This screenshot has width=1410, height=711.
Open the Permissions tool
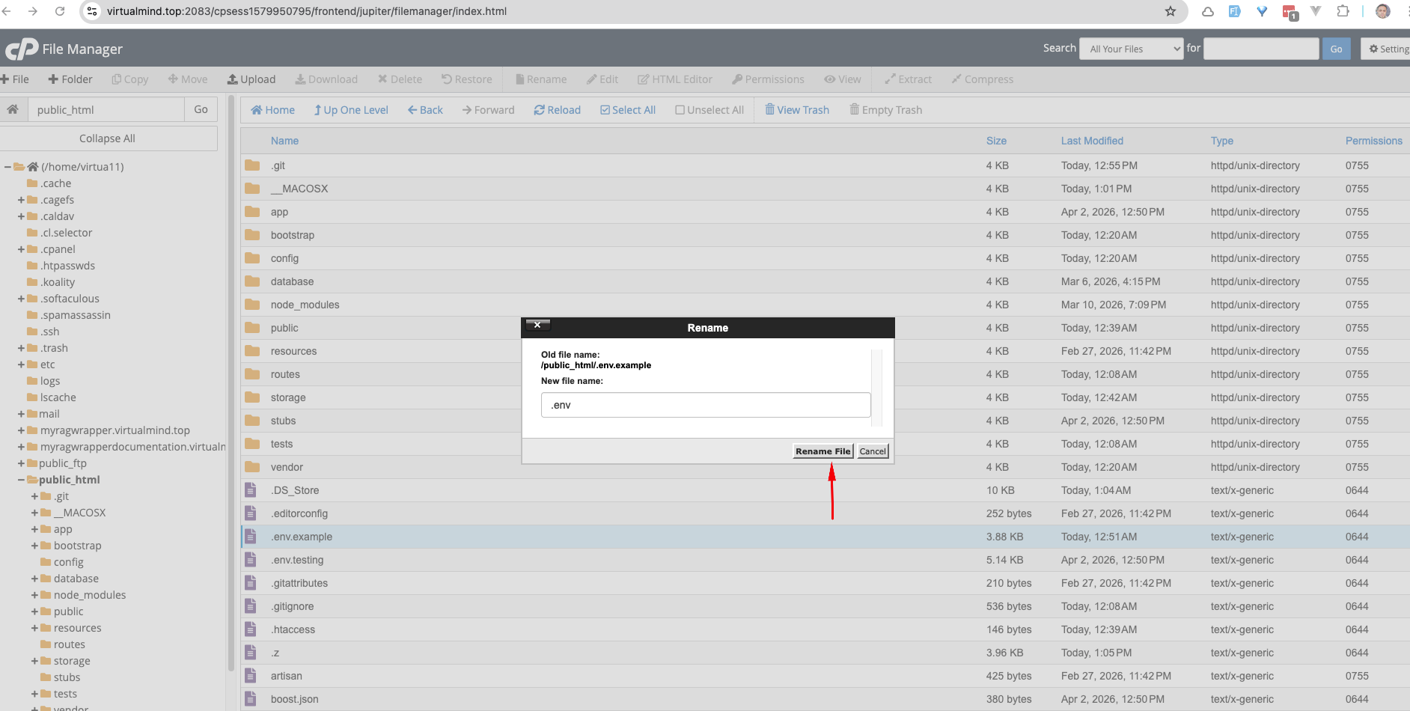768,79
